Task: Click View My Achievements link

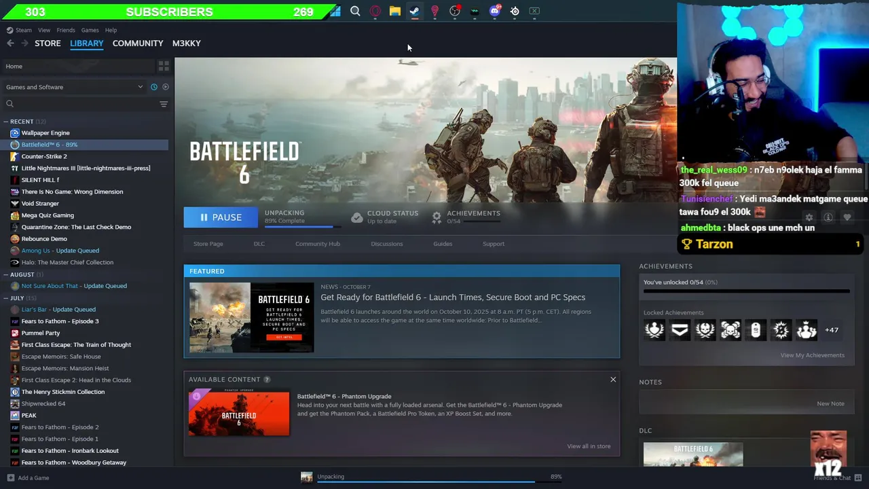Action: (812, 355)
